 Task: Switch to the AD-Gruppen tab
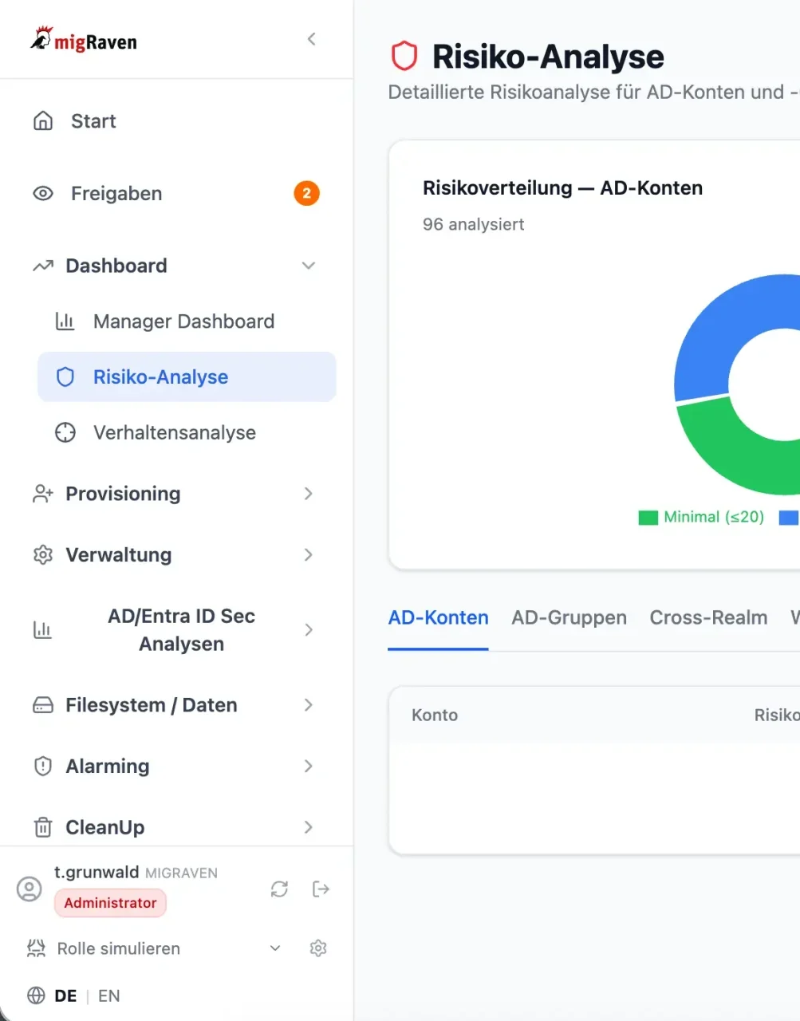coord(569,617)
